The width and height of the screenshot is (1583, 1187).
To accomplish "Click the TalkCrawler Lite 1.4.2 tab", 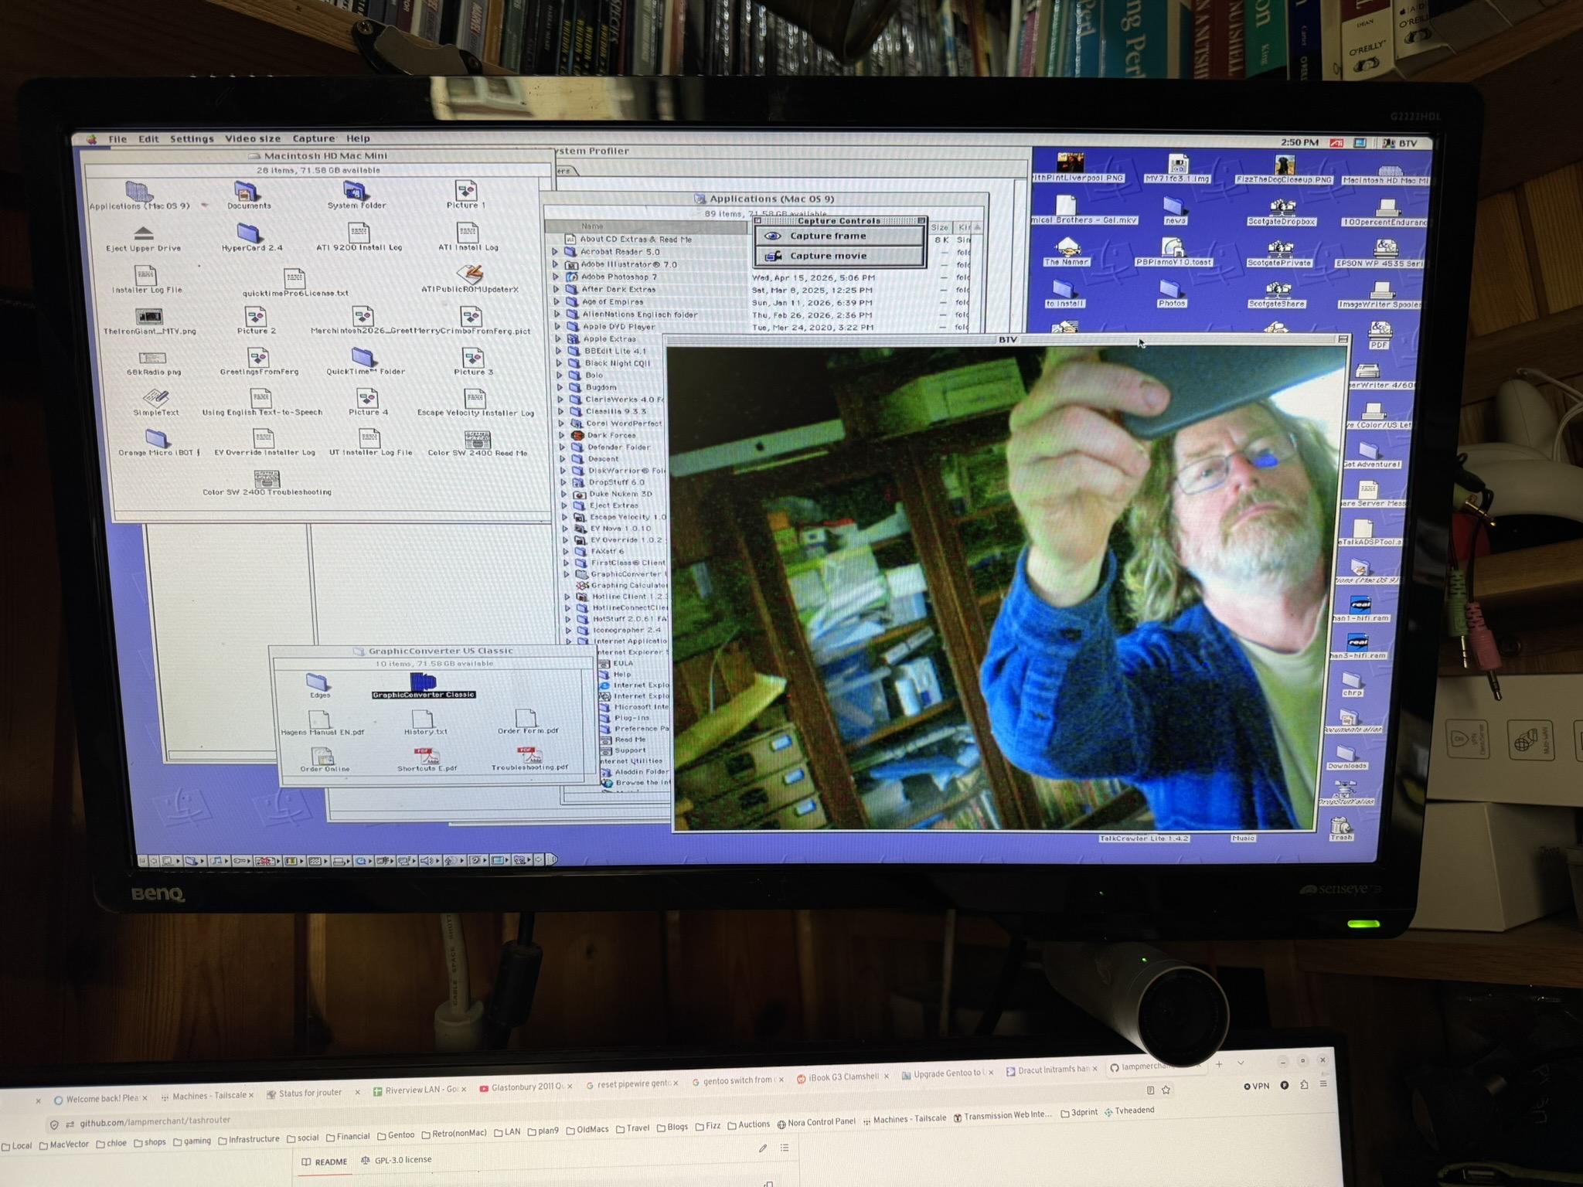I will click(x=1143, y=838).
